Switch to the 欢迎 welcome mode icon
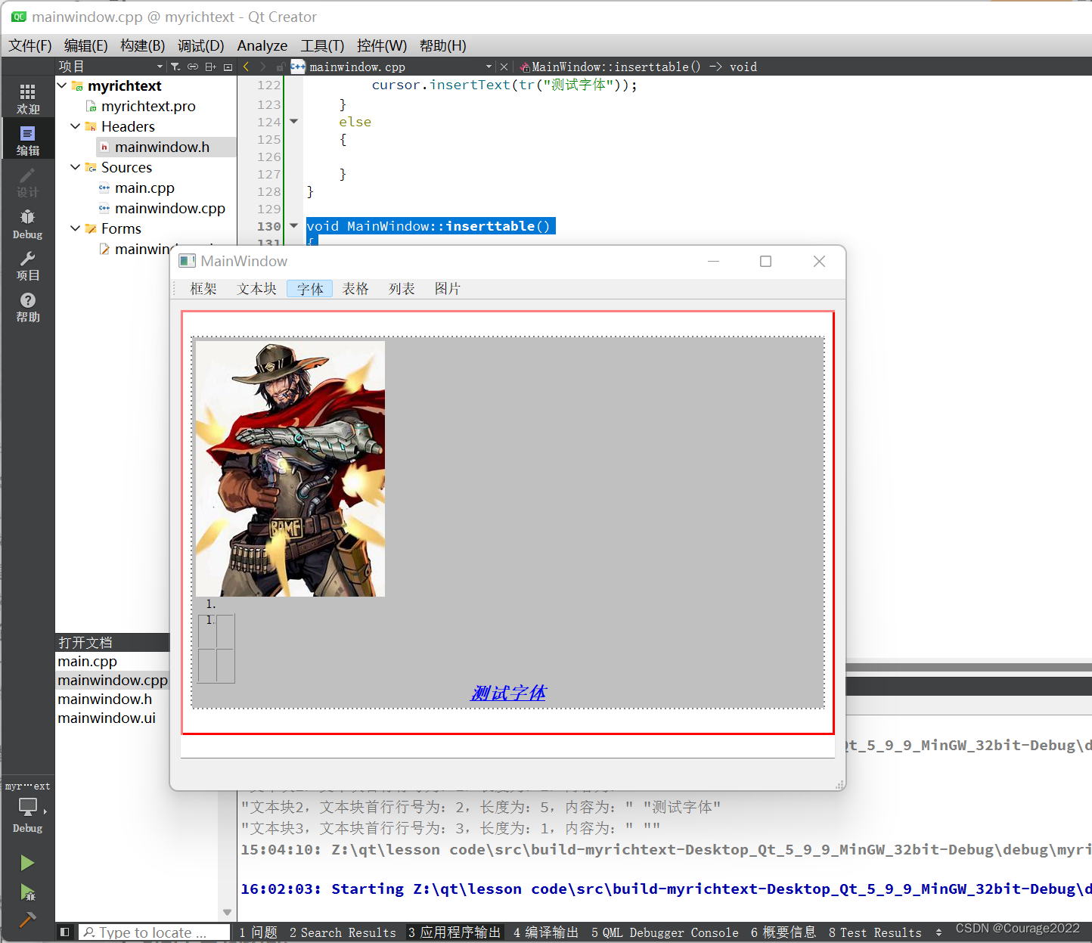 [x=28, y=97]
